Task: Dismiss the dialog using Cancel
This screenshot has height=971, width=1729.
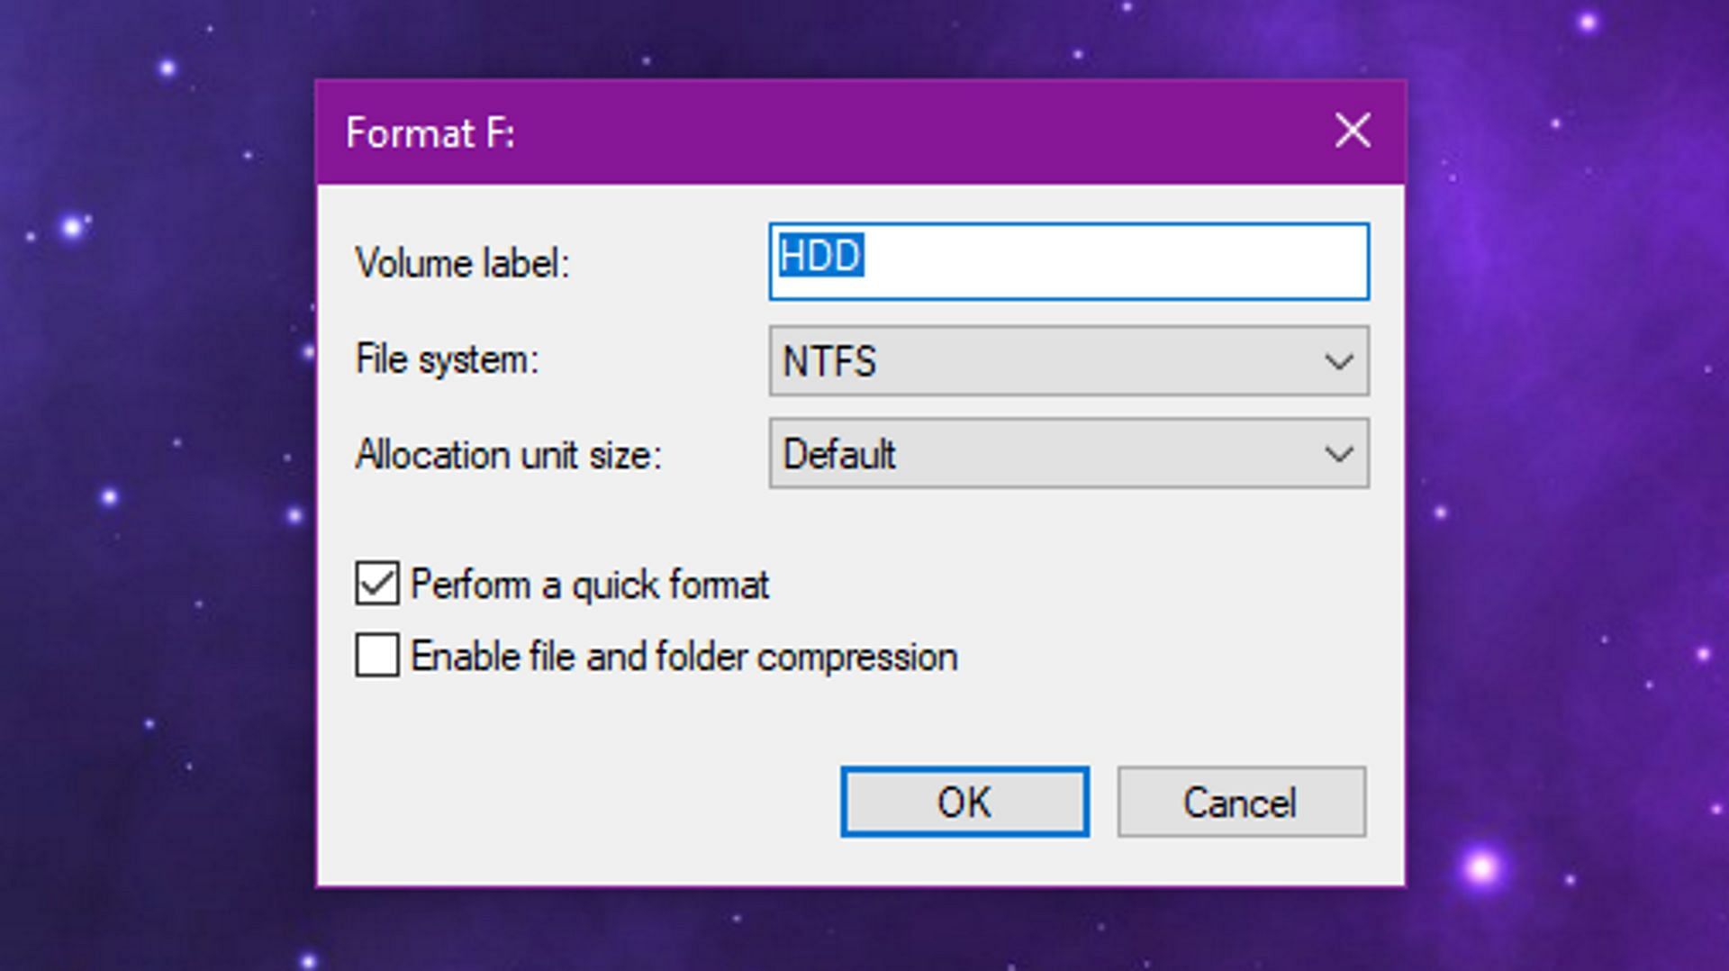Action: (1241, 802)
